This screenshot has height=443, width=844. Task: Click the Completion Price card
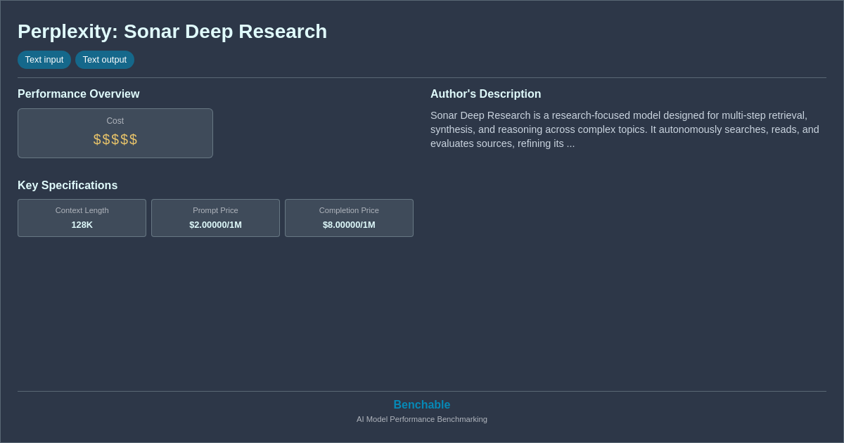point(349,218)
